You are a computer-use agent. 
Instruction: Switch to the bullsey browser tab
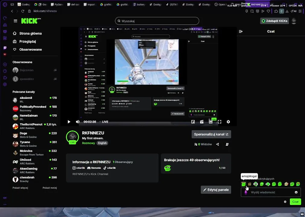[139, 5]
